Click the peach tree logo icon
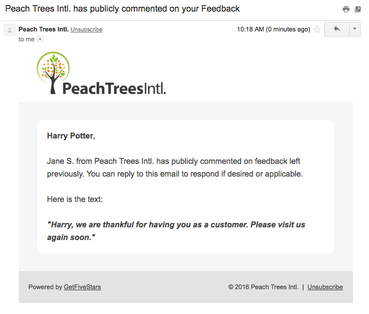Screen dimensions: 369x314 coord(53,72)
